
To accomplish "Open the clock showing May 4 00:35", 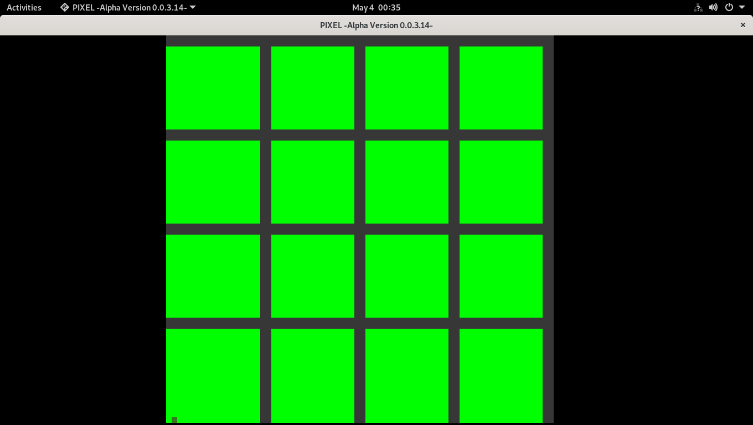I will [376, 7].
